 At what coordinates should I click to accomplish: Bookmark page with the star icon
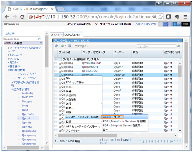pos(160,17)
